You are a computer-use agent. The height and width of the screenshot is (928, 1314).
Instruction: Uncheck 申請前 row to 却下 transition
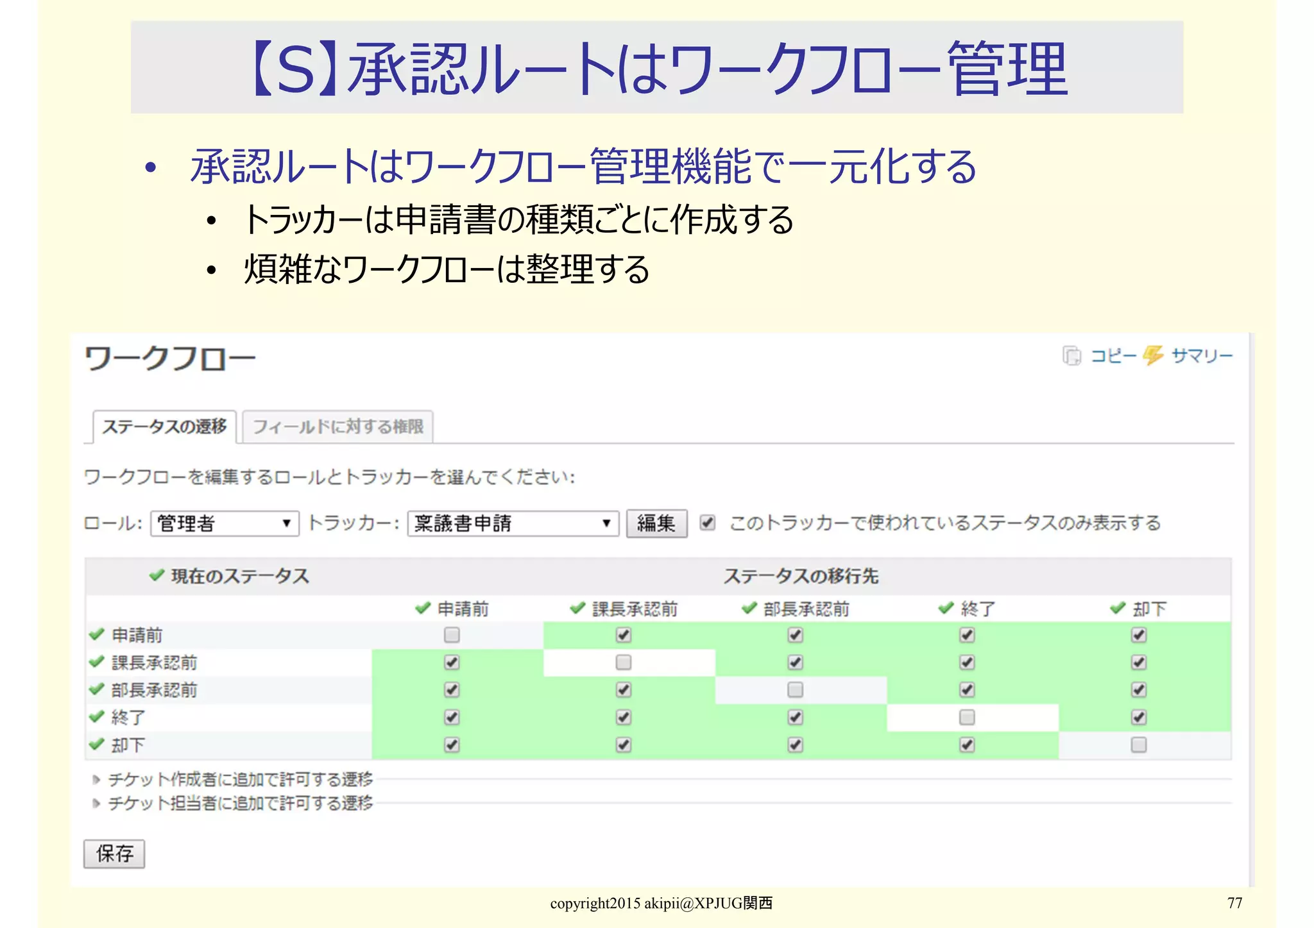(x=1139, y=635)
